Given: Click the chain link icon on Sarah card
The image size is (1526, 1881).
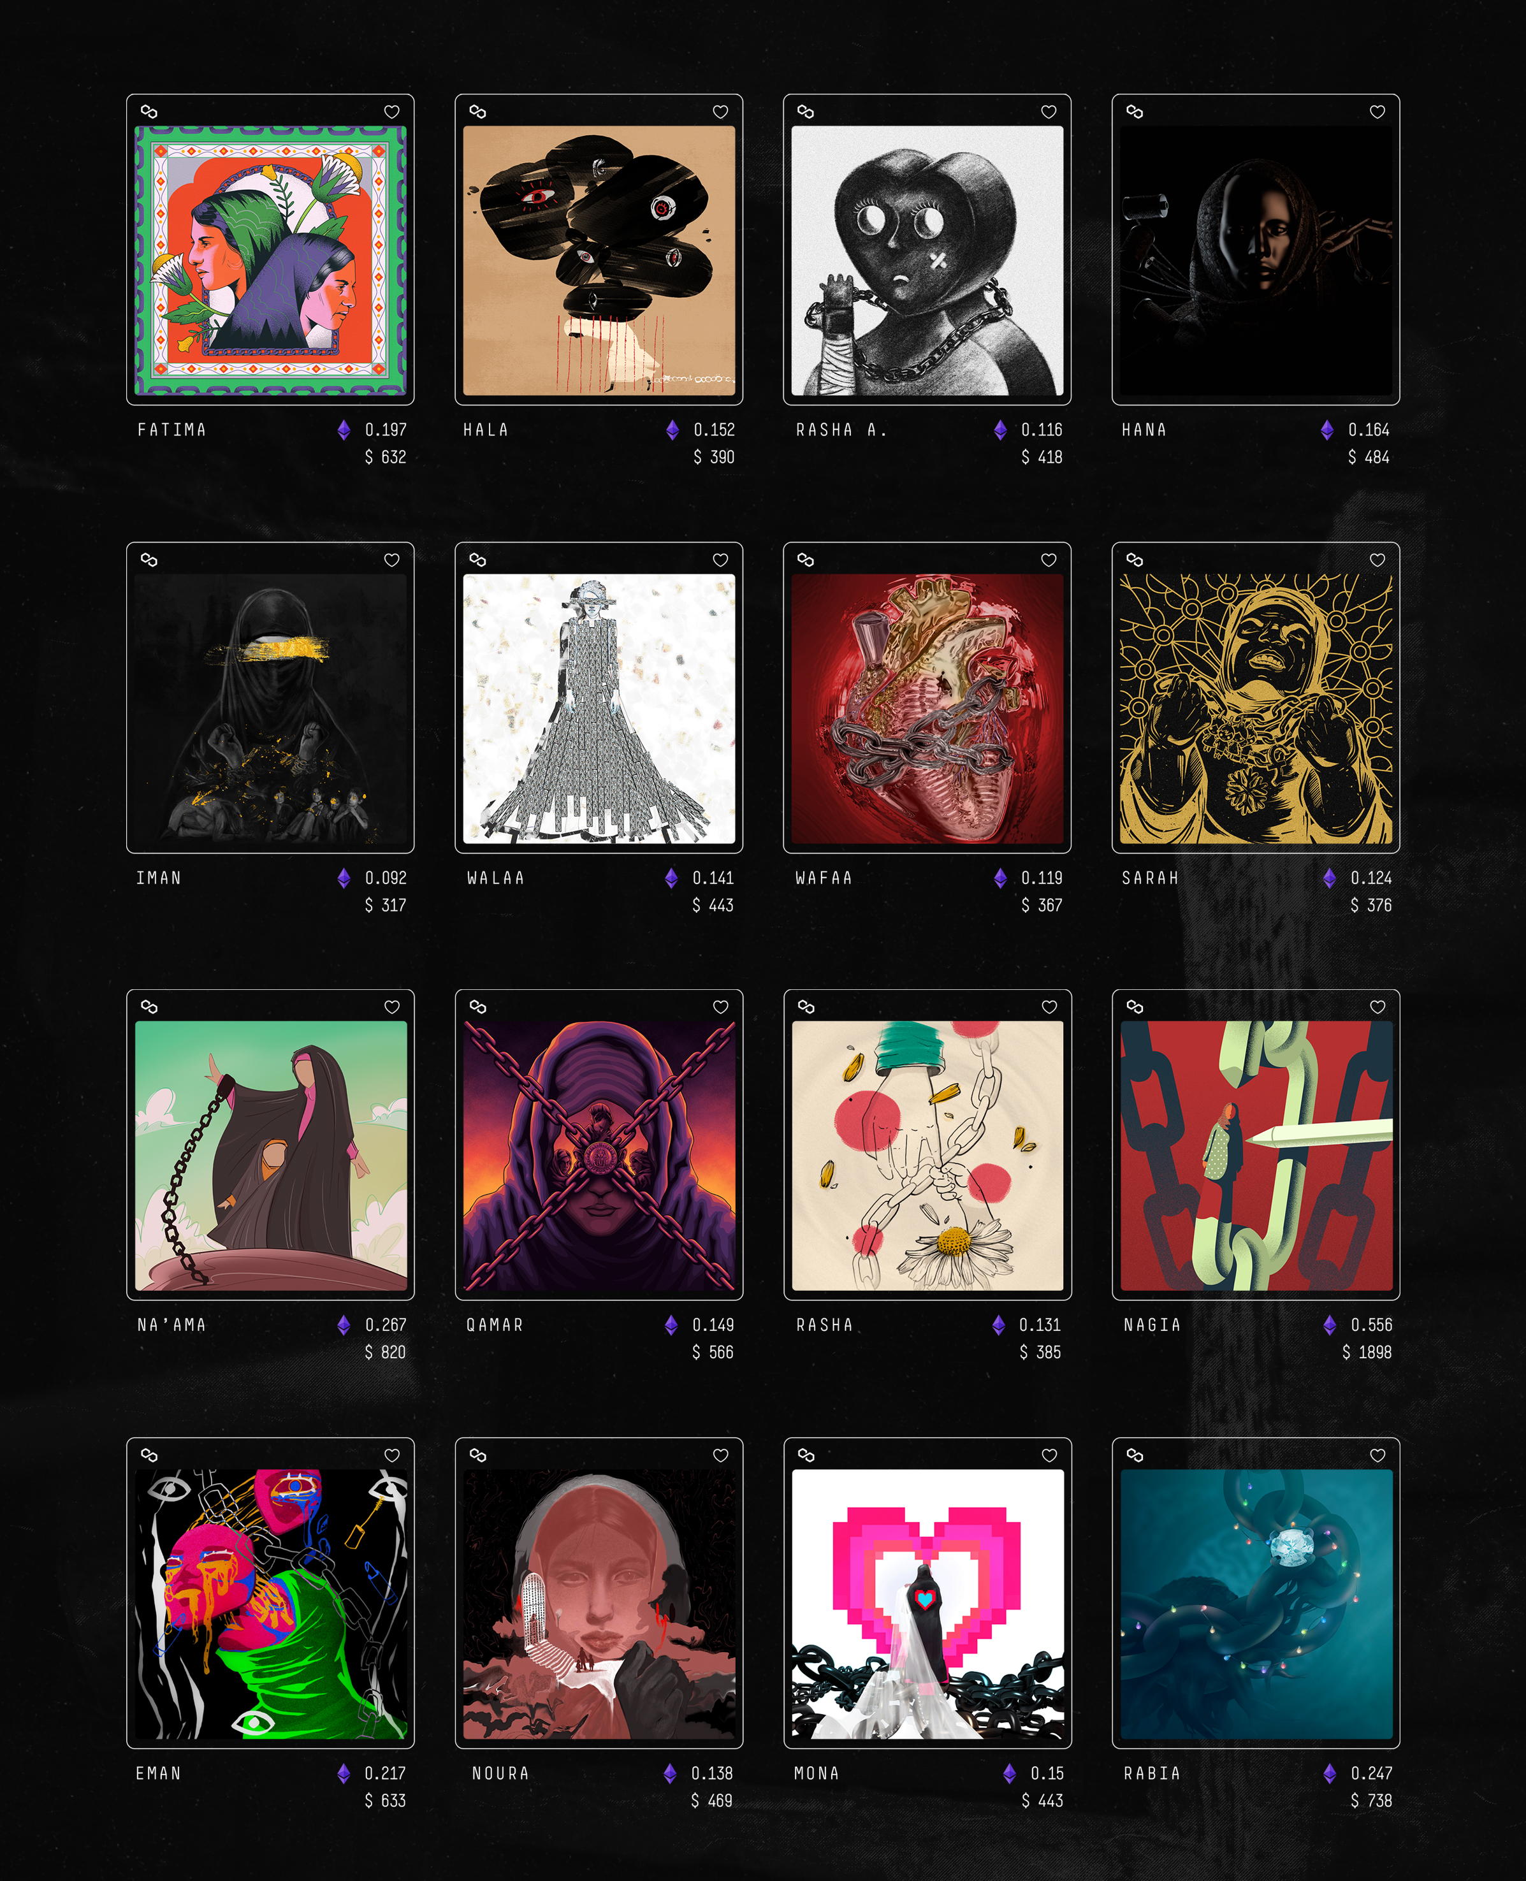Looking at the screenshot, I should [x=1135, y=560].
